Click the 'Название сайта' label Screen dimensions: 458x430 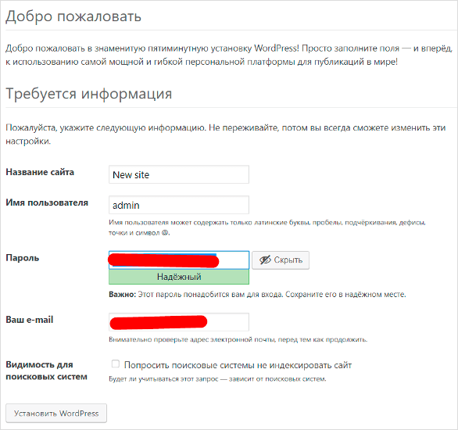pyautogui.click(x=40, y=172)
